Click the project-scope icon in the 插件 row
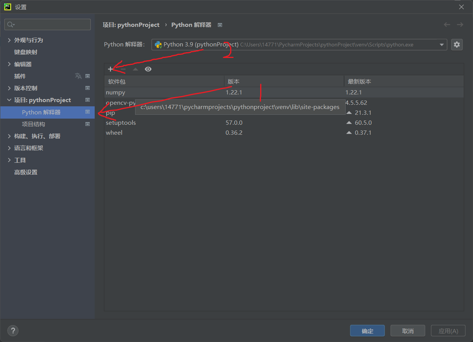Viewport: 473px width, 342px height. pos(87,76)
